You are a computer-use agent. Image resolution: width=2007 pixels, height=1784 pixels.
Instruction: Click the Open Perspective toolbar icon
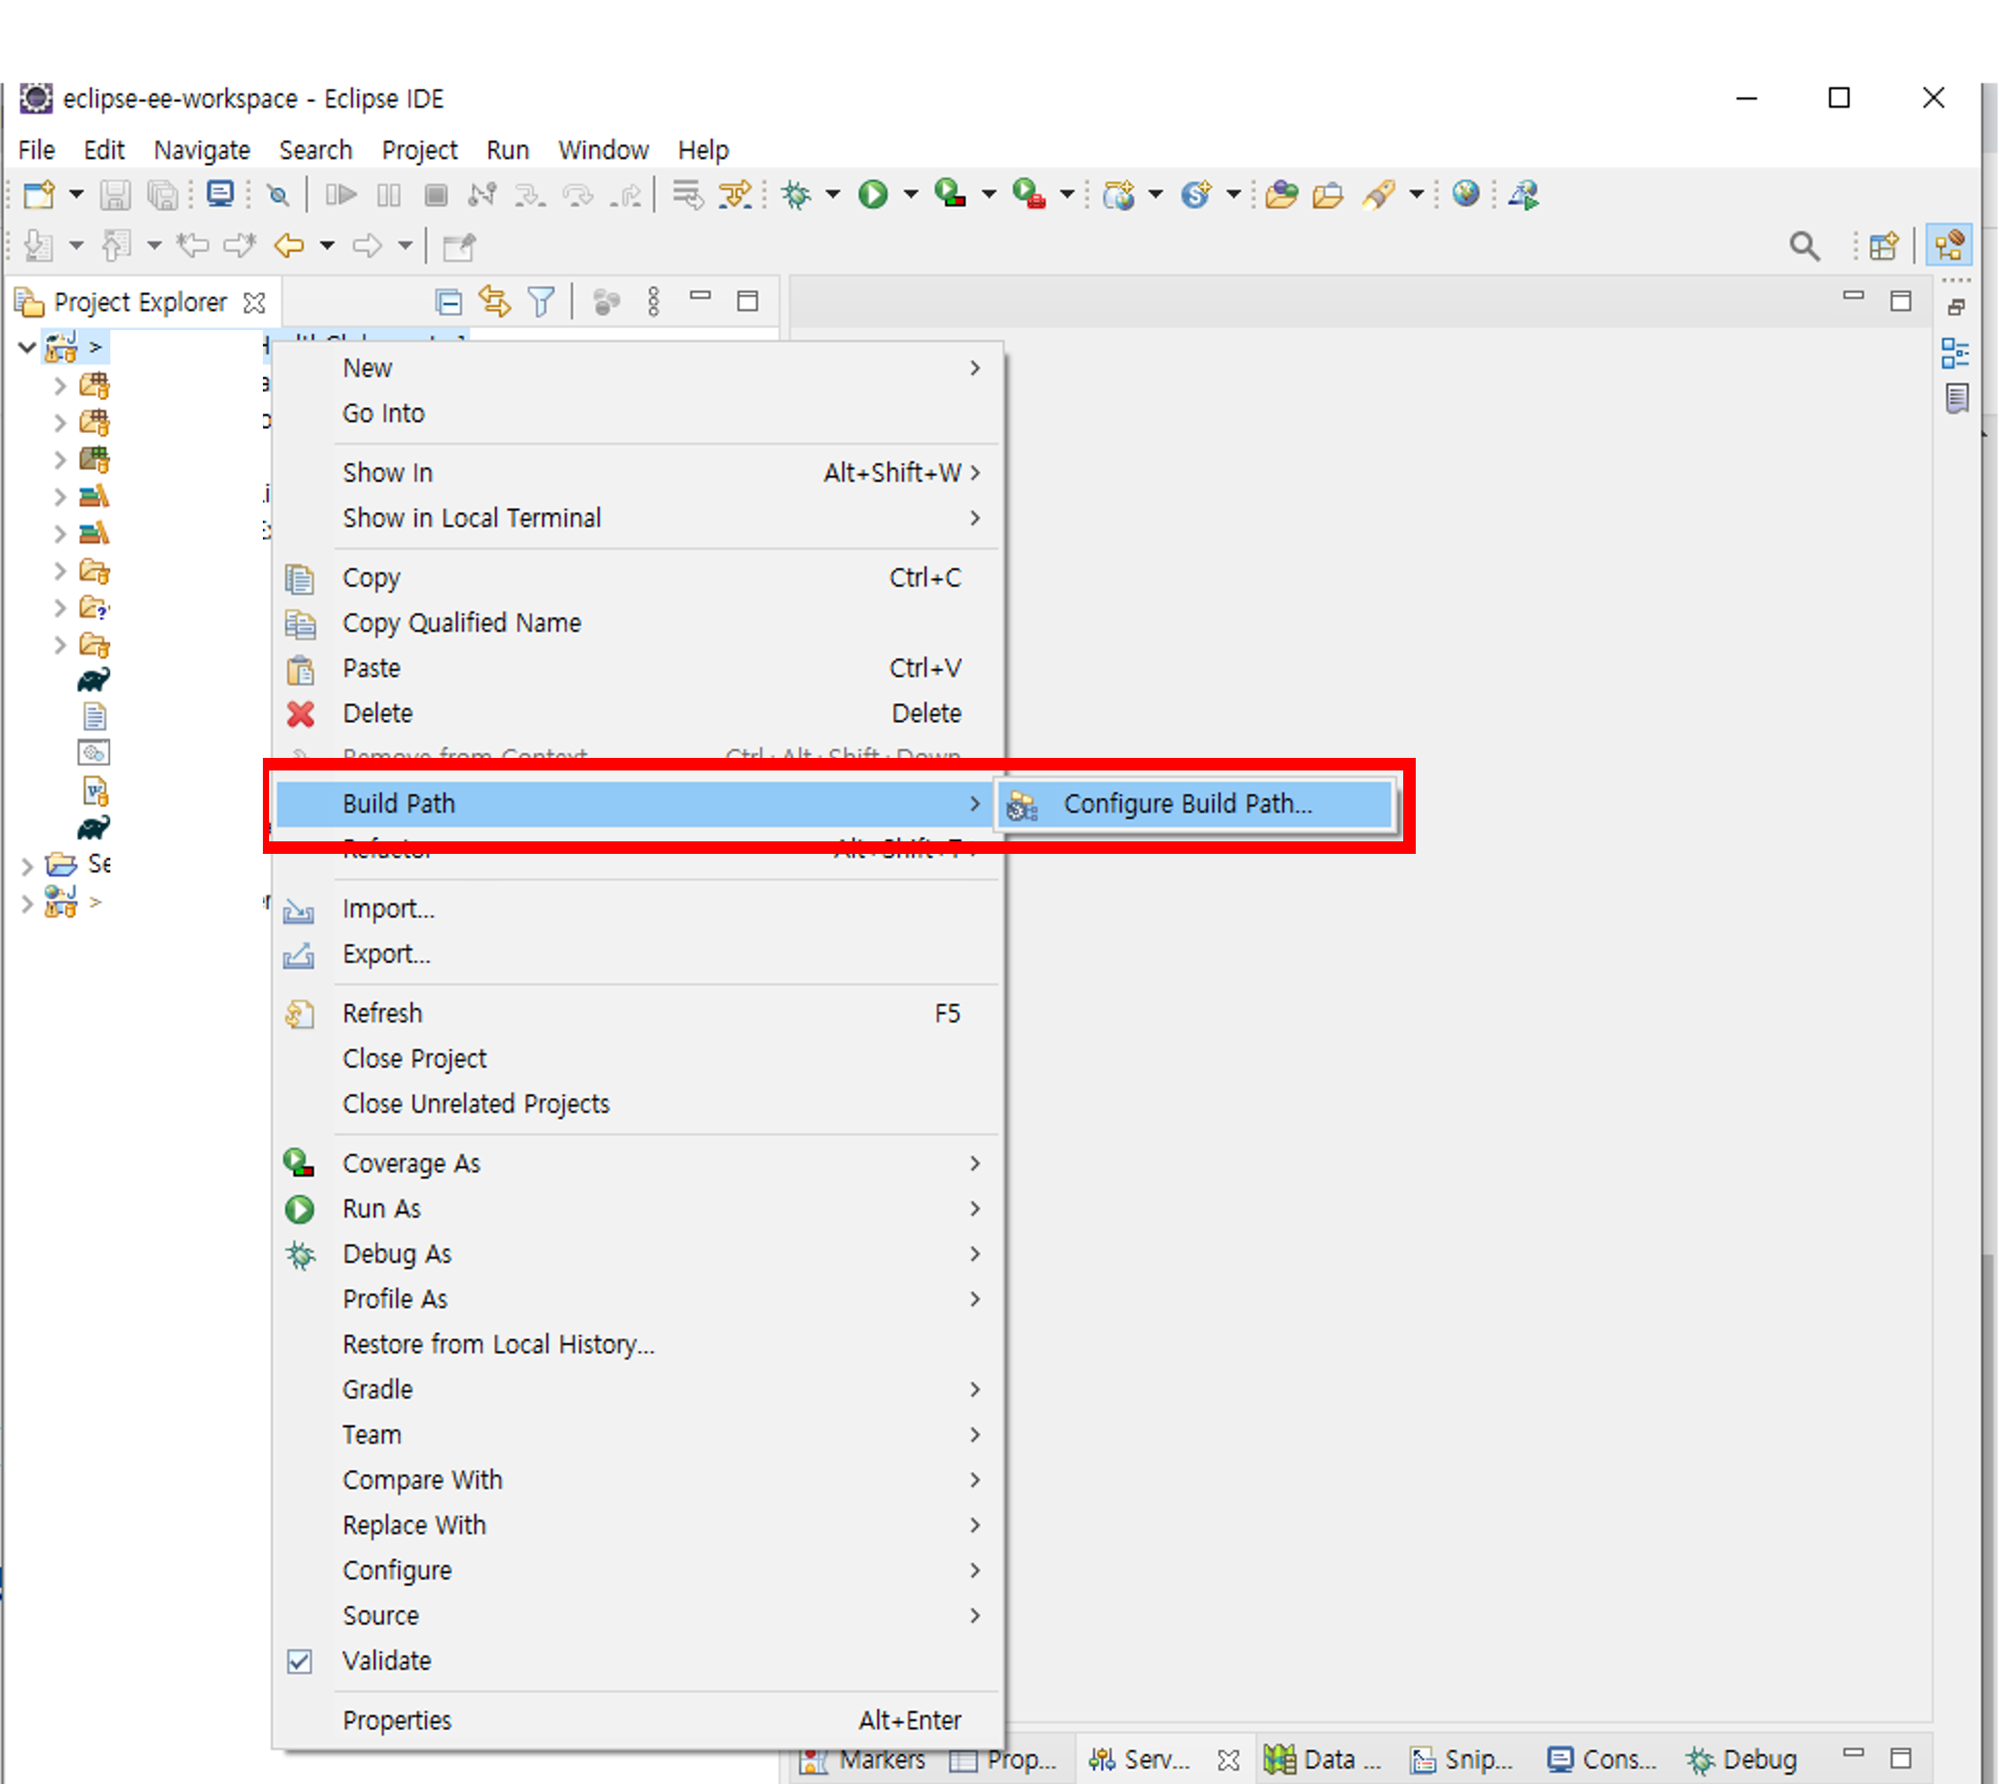(x=1883, y=247)
